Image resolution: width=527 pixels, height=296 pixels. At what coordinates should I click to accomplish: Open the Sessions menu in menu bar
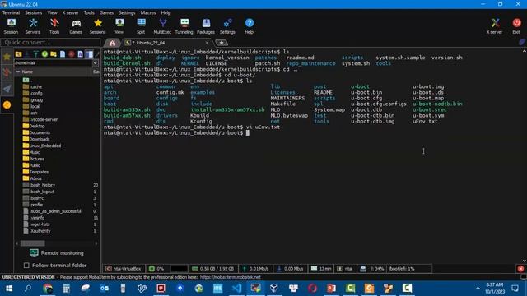tap(34, 13)
